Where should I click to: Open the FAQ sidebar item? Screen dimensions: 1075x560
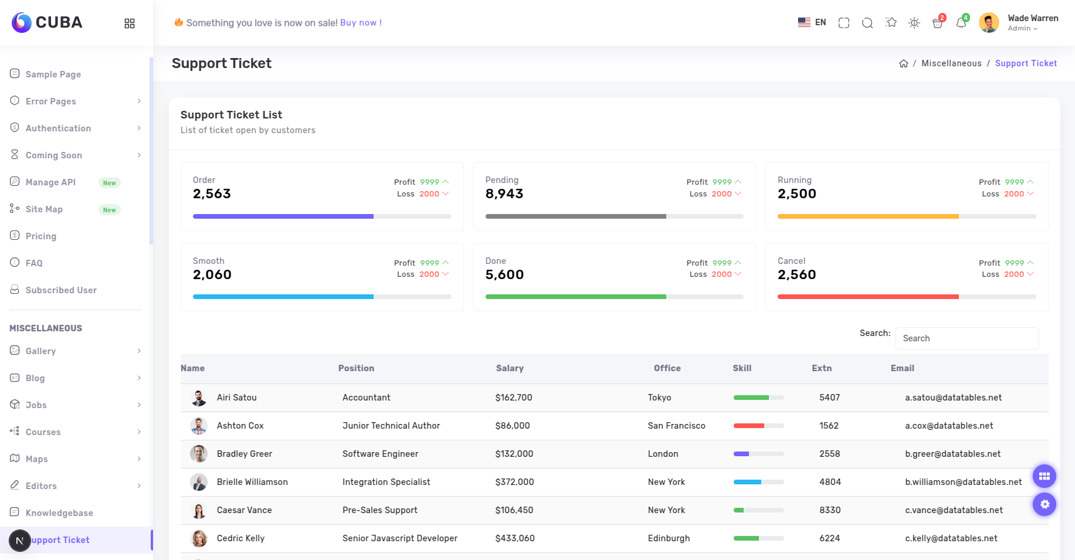coord(34,263)
